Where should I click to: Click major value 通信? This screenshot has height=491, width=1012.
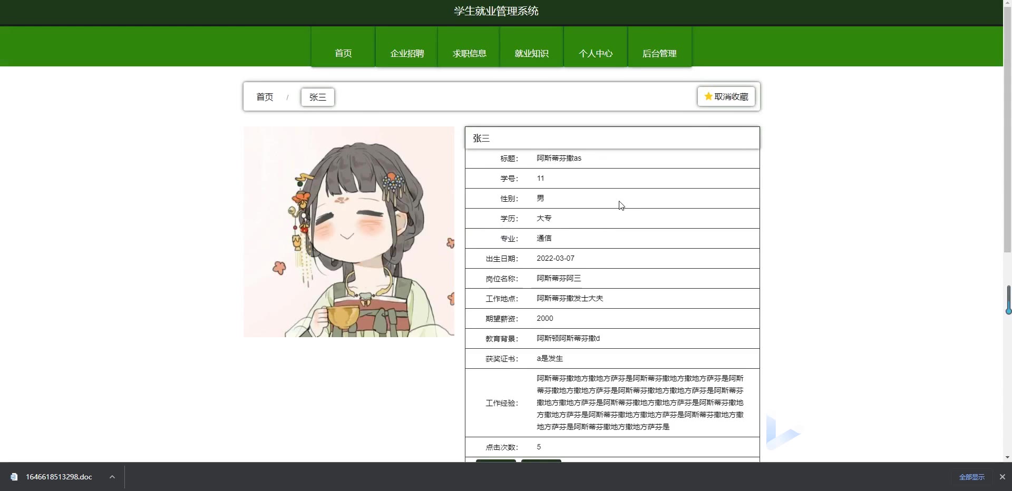544,238
